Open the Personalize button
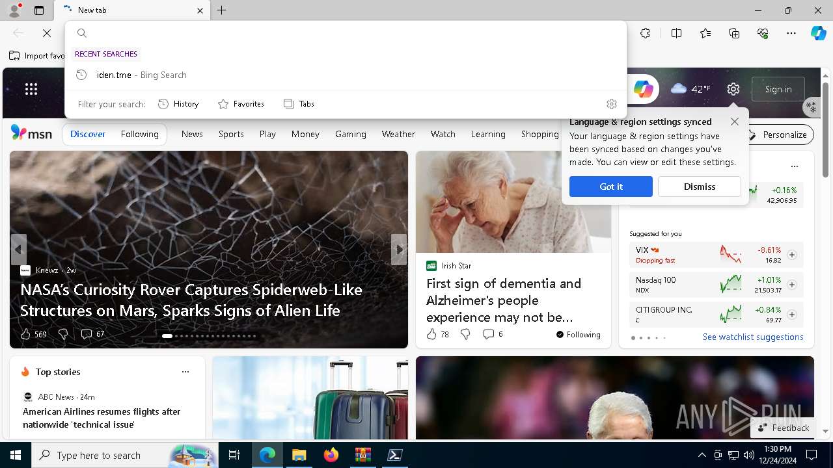Screen dimensions: 833x468 click(x=778, y=135)
